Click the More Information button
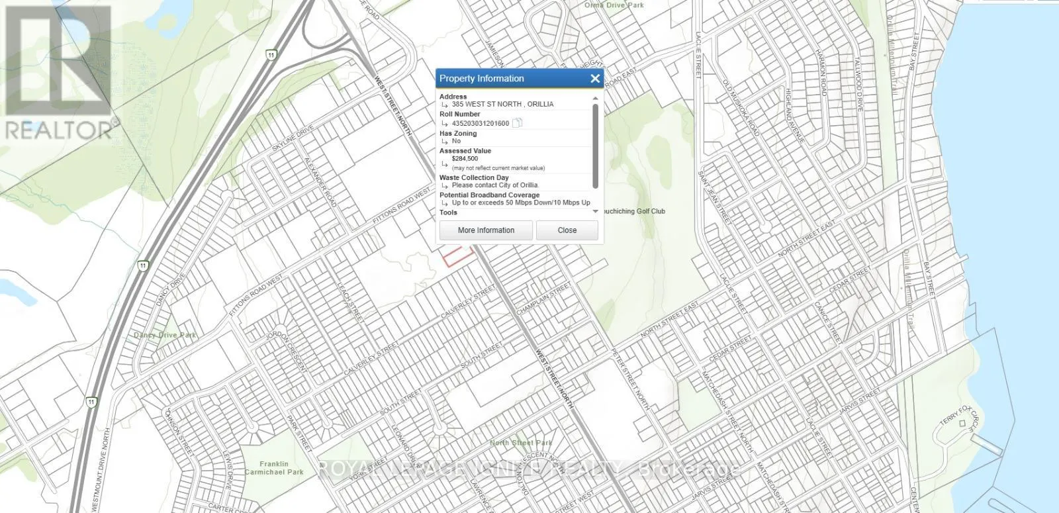 coord(486,230)
